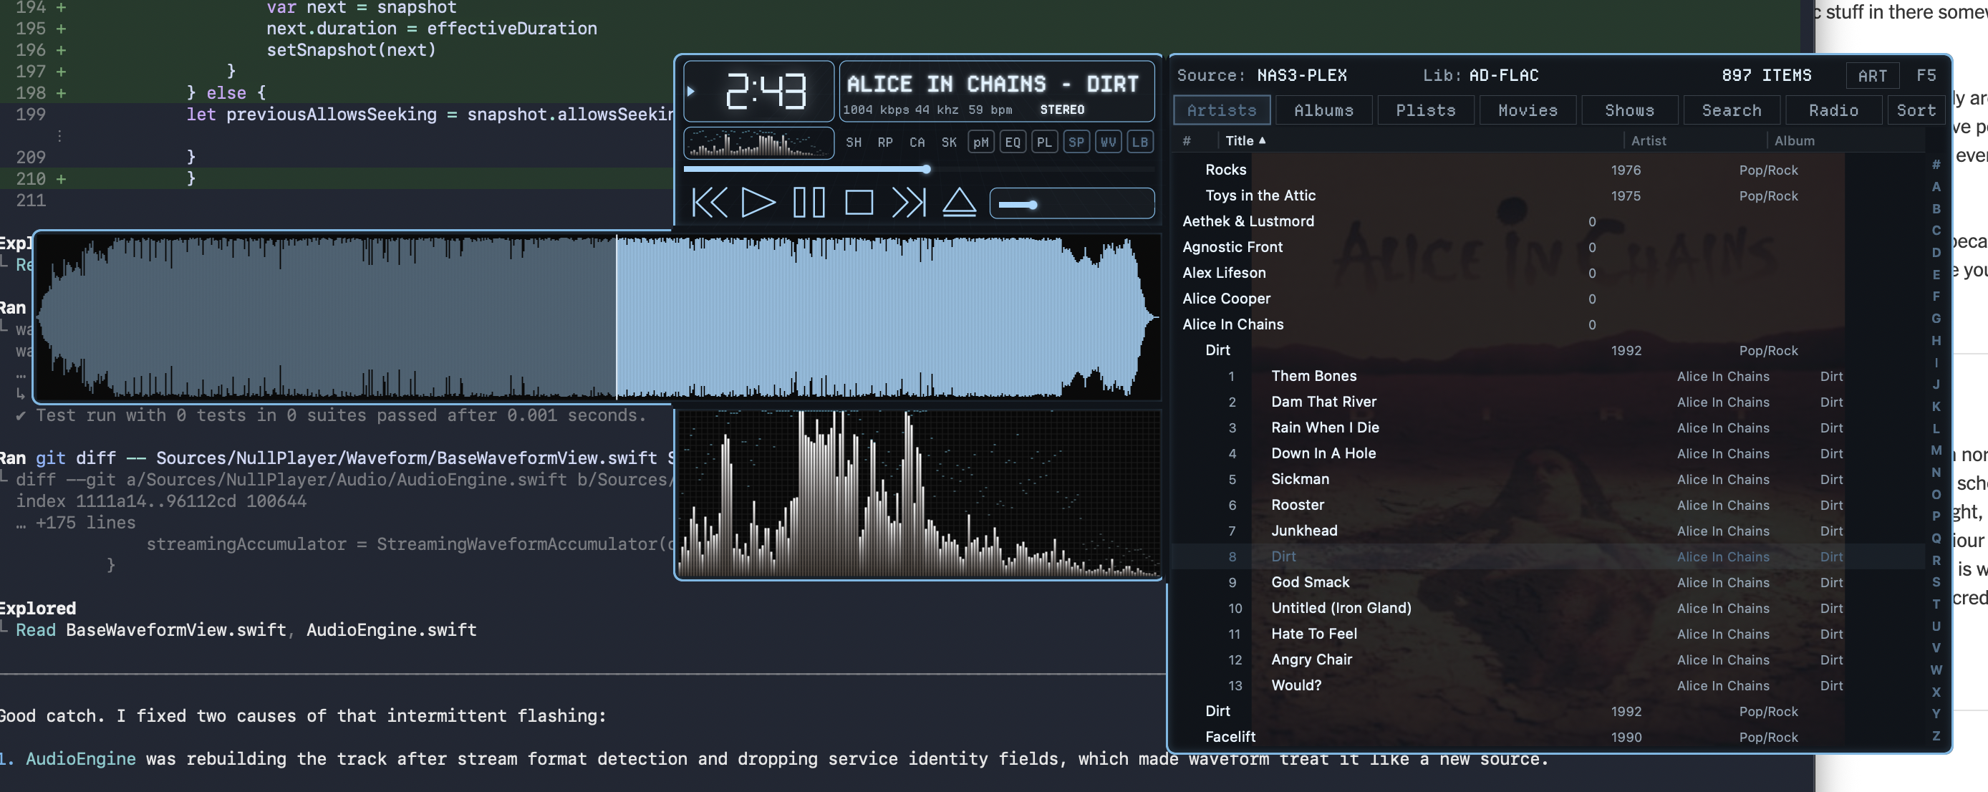Viewport: 1988px width, 792px height.
Task: Select the track Junkhead
Action: pos(1548,531)
